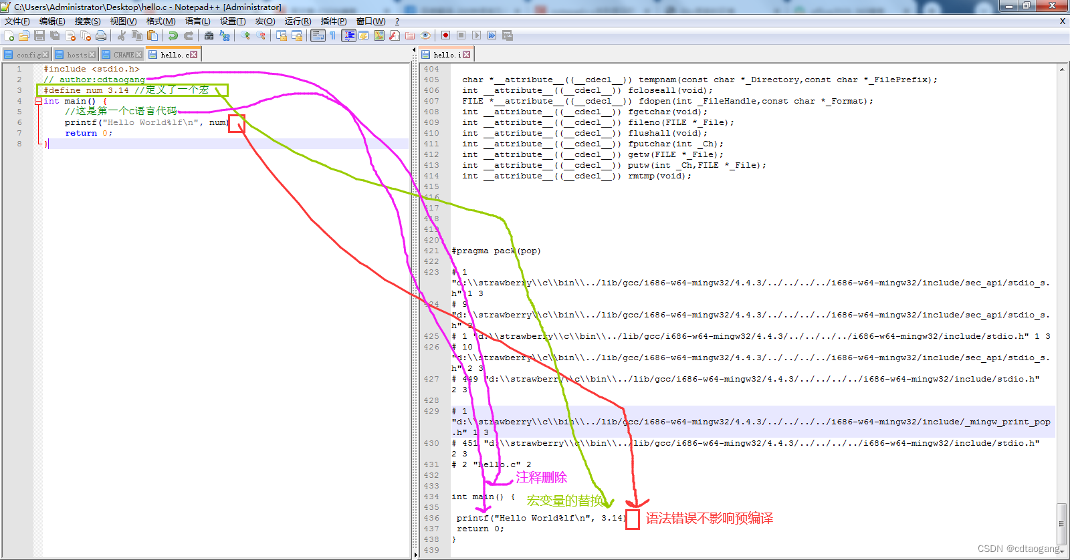
Task: Toggle the indent guide display
Action: pyautogui.click(x=348, y=35)
